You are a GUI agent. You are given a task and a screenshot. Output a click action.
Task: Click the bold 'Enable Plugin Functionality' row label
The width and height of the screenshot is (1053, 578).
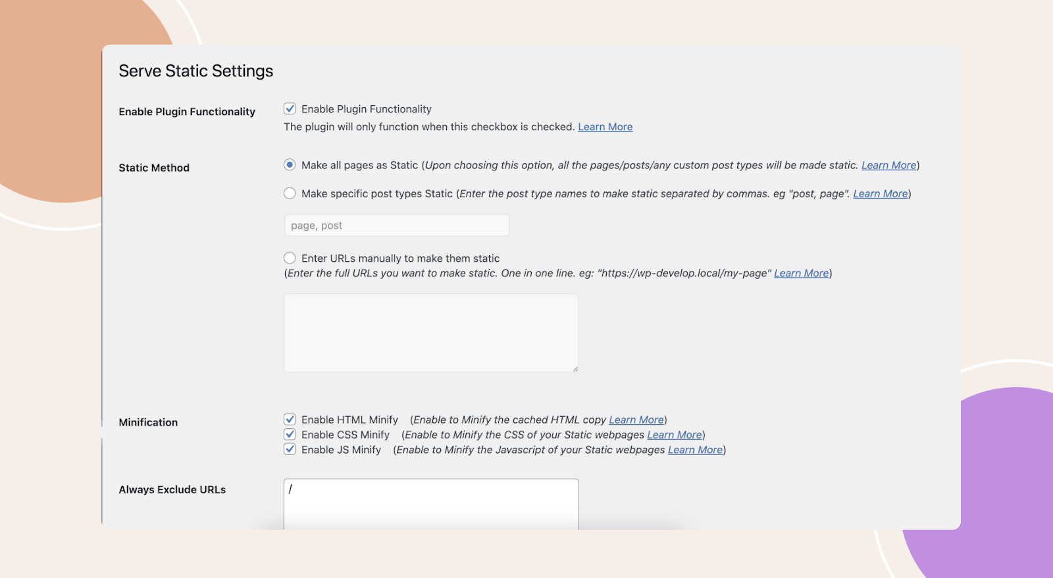[187, 112]
